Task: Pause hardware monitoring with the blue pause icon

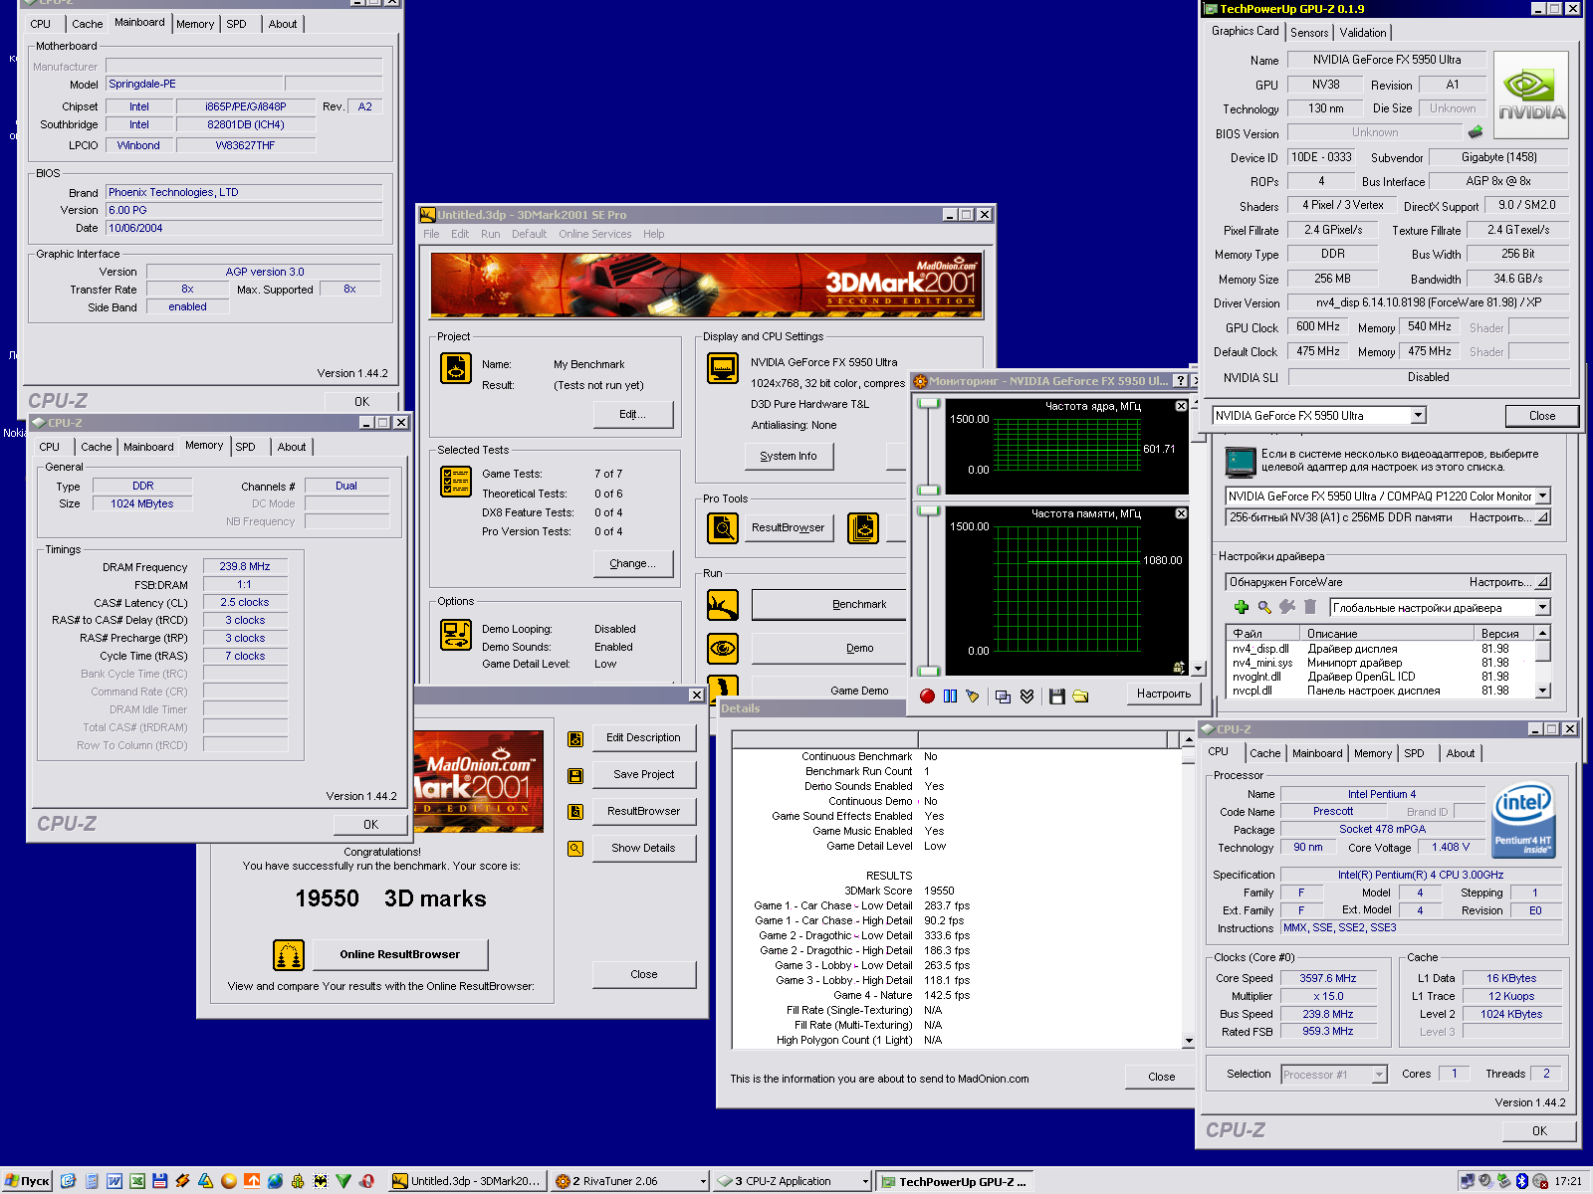Action: [x=950, y=696]
